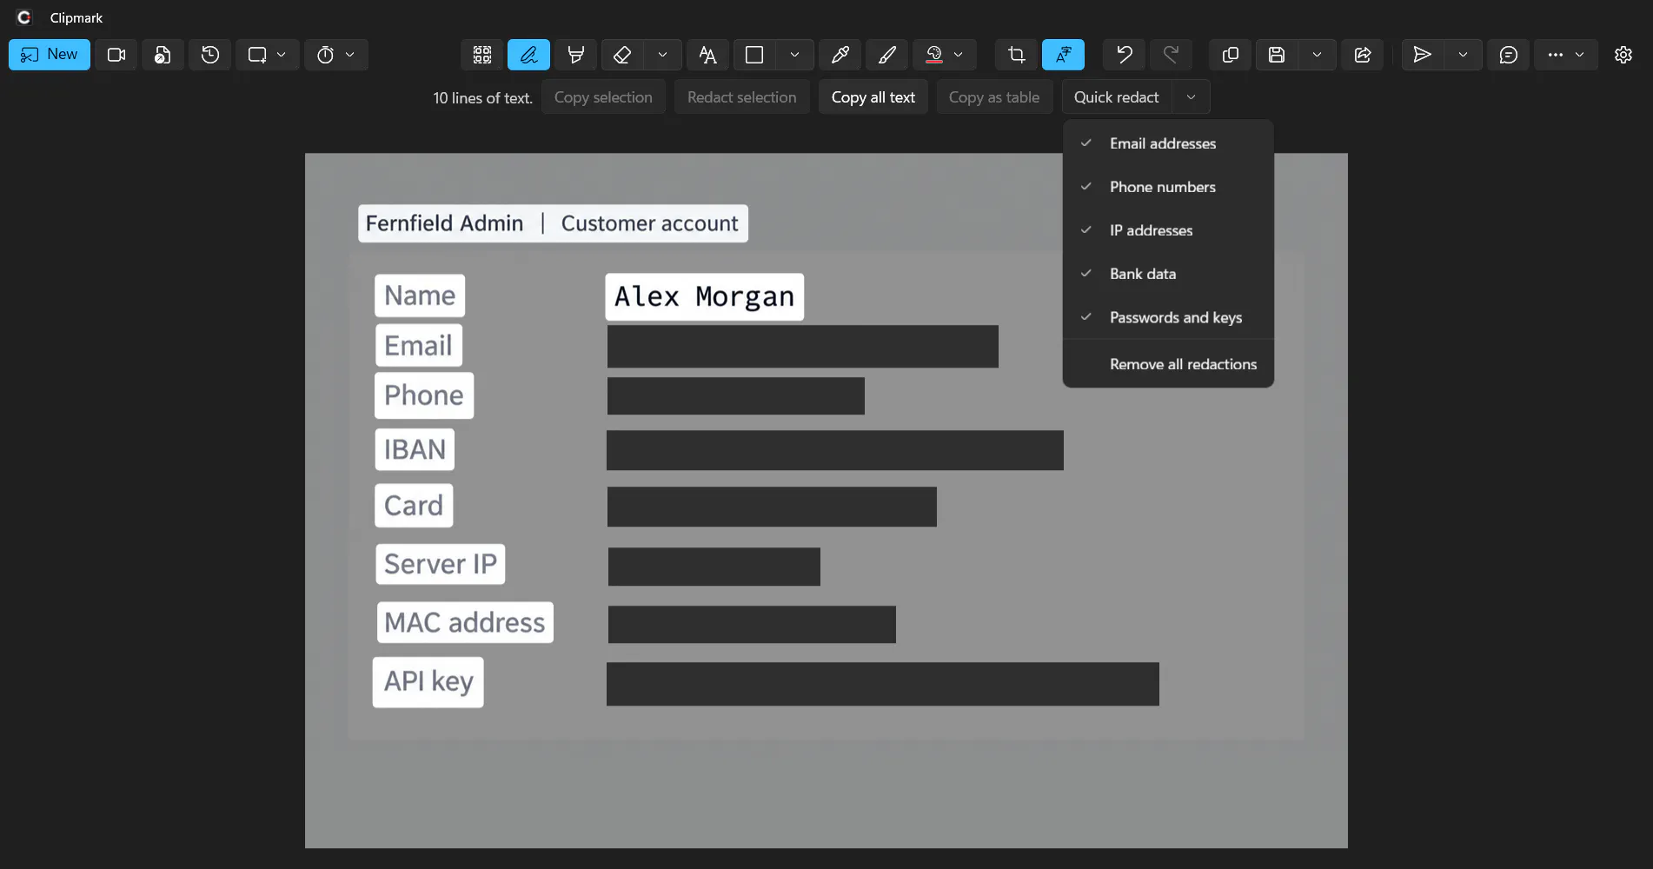Open the shape tool options chevron
The height and width of the screenshot is (869, 1653).
794,55
